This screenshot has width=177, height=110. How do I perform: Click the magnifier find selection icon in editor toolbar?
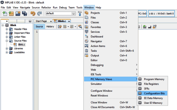[80, 27]
